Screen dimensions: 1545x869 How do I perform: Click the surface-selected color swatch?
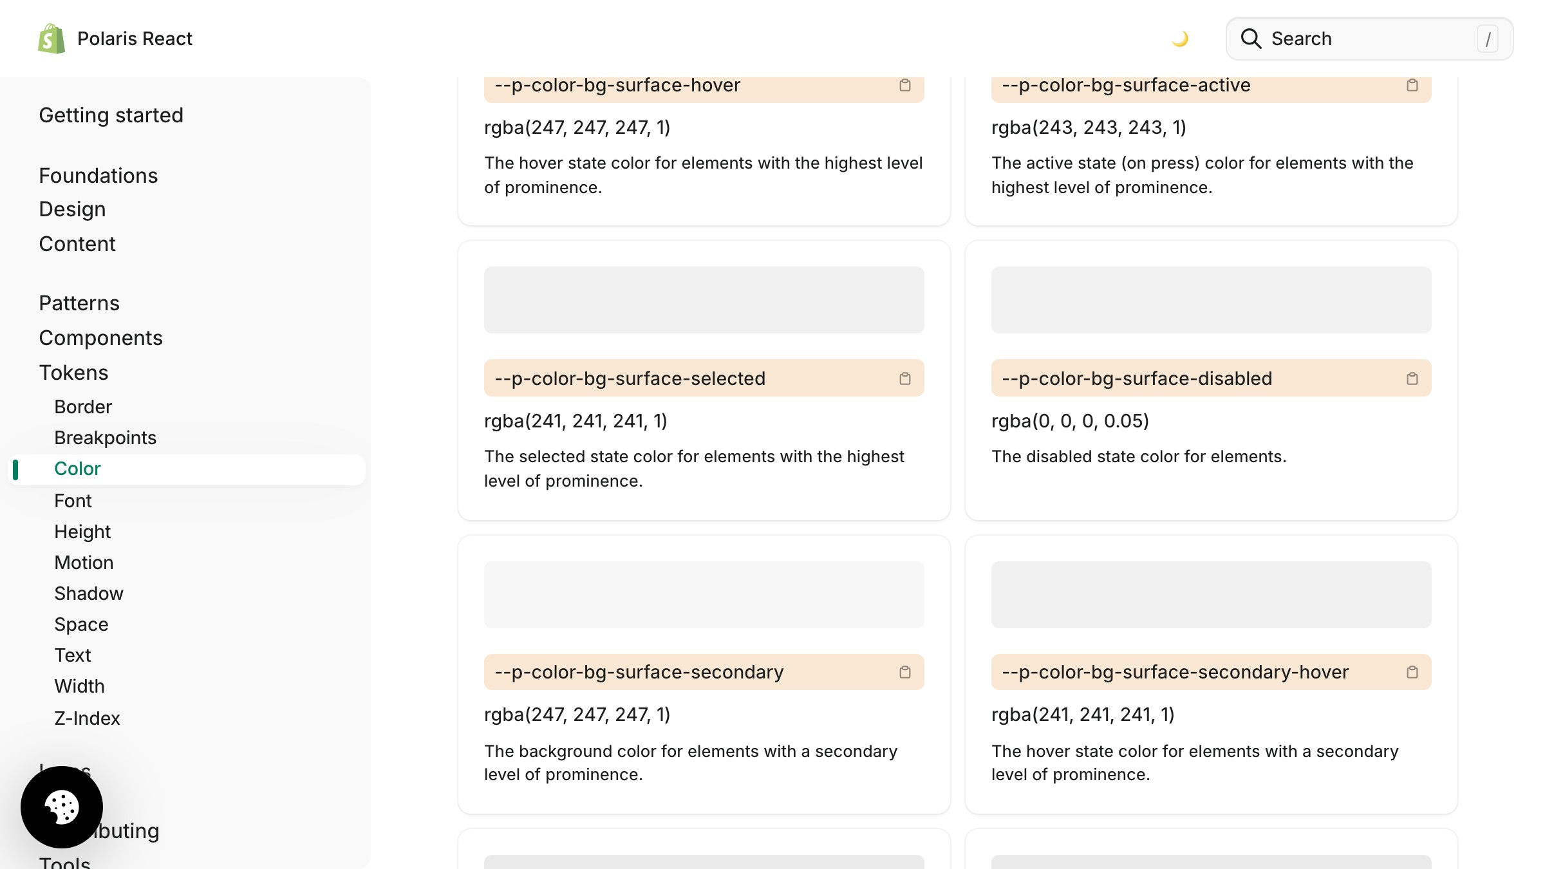(704, 300)
